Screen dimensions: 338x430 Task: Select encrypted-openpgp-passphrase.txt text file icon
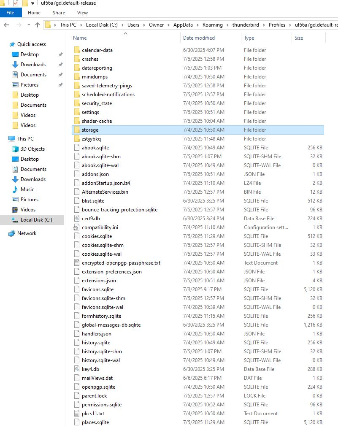click(x=77, y=263)
